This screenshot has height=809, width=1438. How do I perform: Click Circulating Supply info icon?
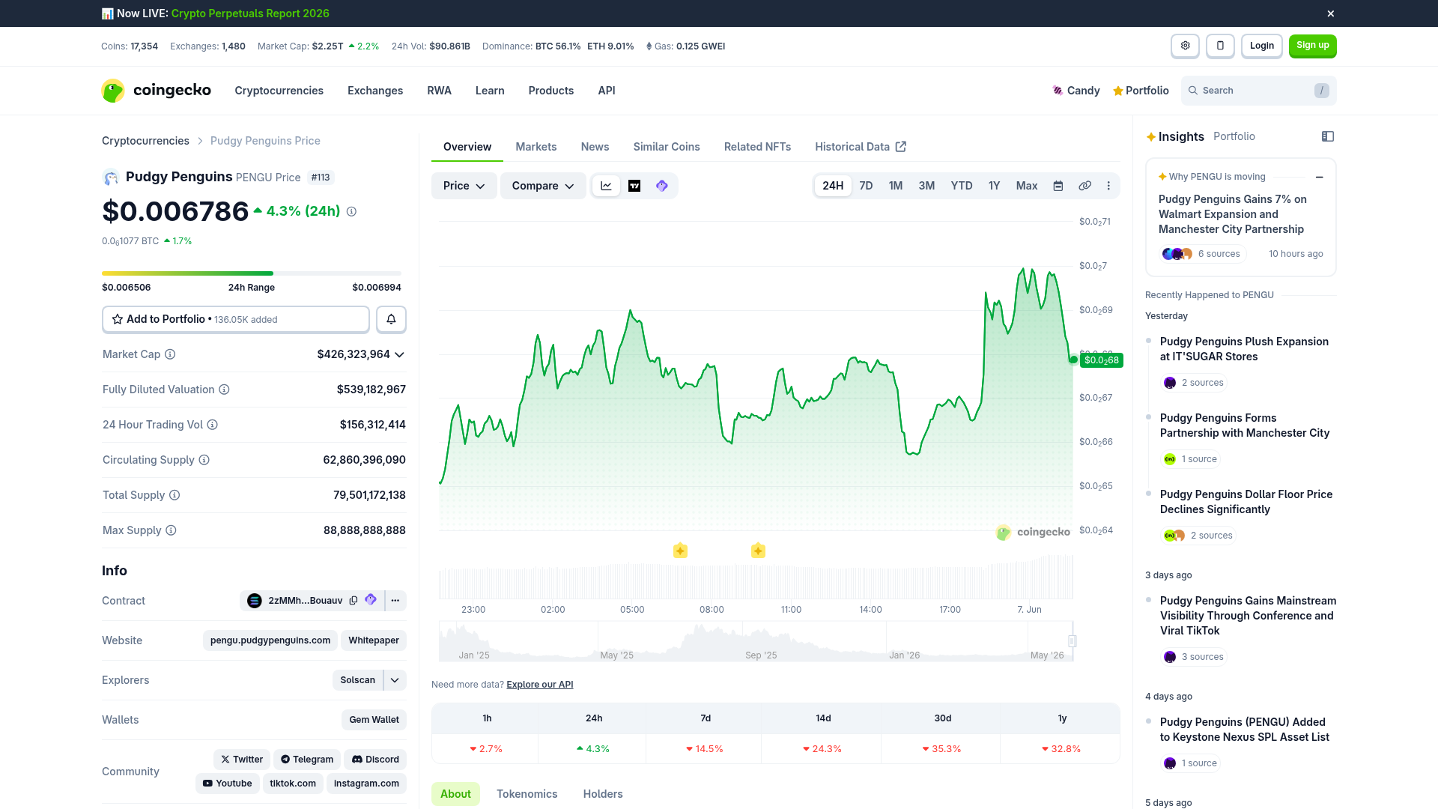click(204, 460)
